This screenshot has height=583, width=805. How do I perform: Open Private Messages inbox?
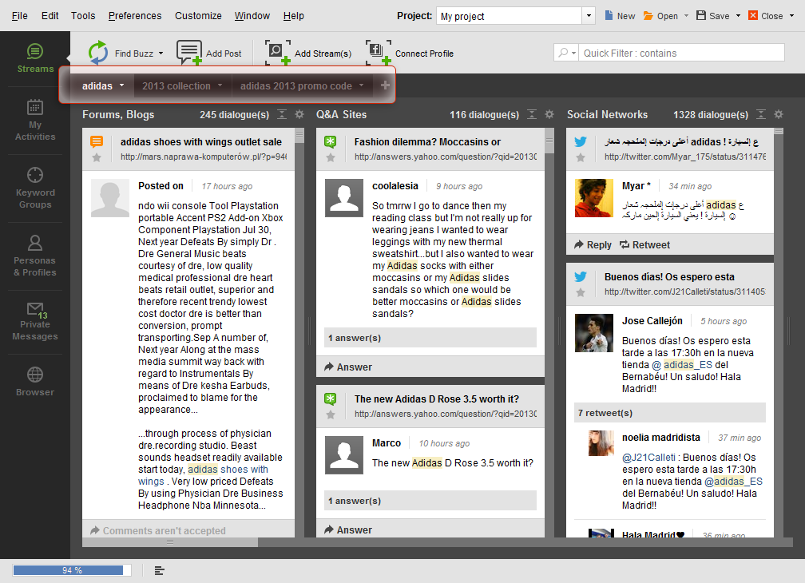point(35,321)
